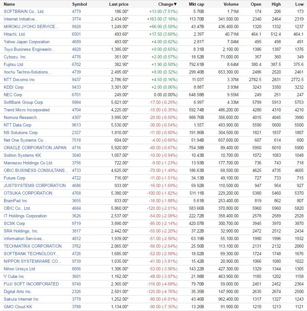Open OTSUKA CORPORATION link
Screen dimensions: 307x311
coord(28,193)
